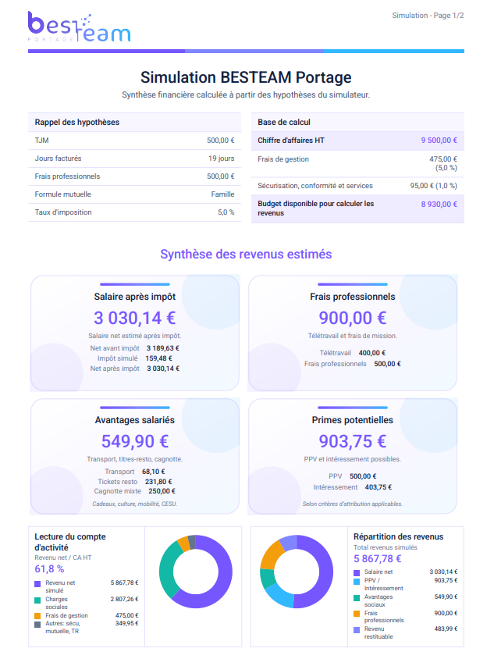Click the blue PPV / Intéressement legend square

pos(357,582)
